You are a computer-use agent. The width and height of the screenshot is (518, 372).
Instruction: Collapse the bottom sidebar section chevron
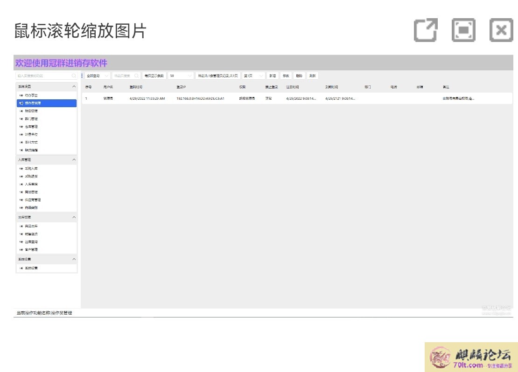[x=74, y=259]
